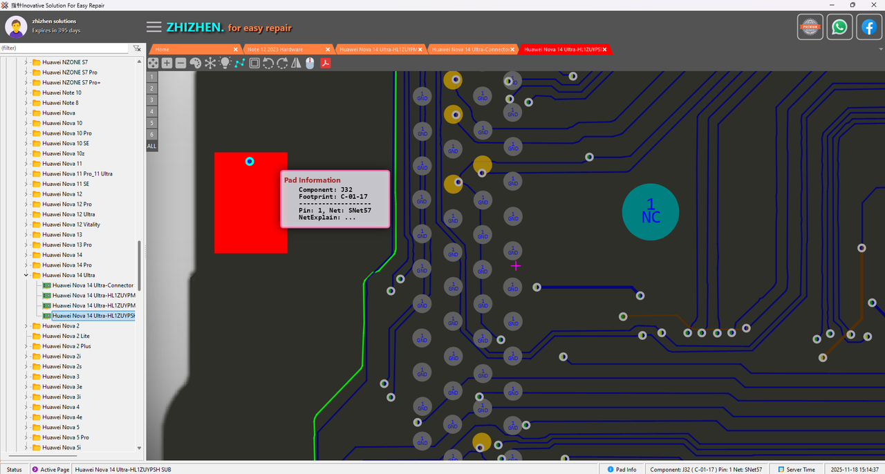The image size is (885, 474).
Task: Open the WhatsApp contact icon
Action: coord(839,27)
